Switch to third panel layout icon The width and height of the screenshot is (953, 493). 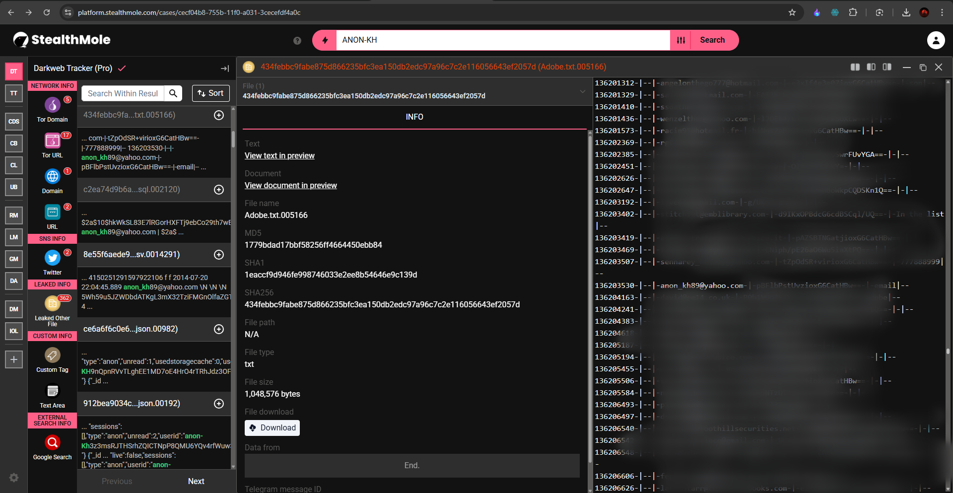click(x=887, y=67)
